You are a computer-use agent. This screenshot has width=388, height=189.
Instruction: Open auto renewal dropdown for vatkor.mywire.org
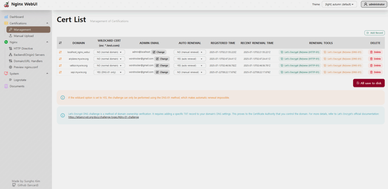click(190, 66)
